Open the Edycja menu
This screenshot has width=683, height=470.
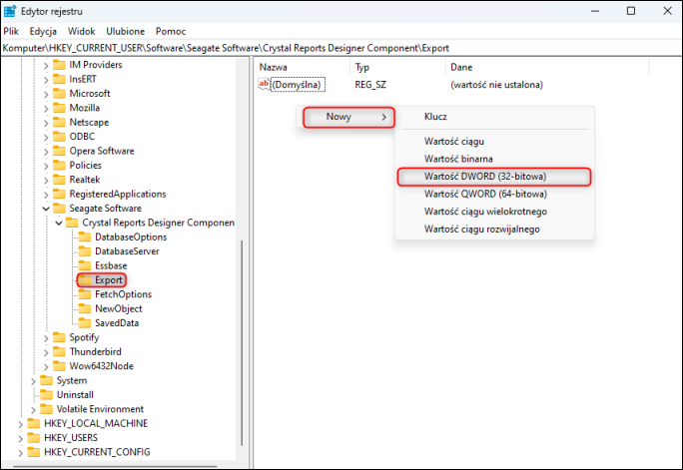tap(43, 31)
